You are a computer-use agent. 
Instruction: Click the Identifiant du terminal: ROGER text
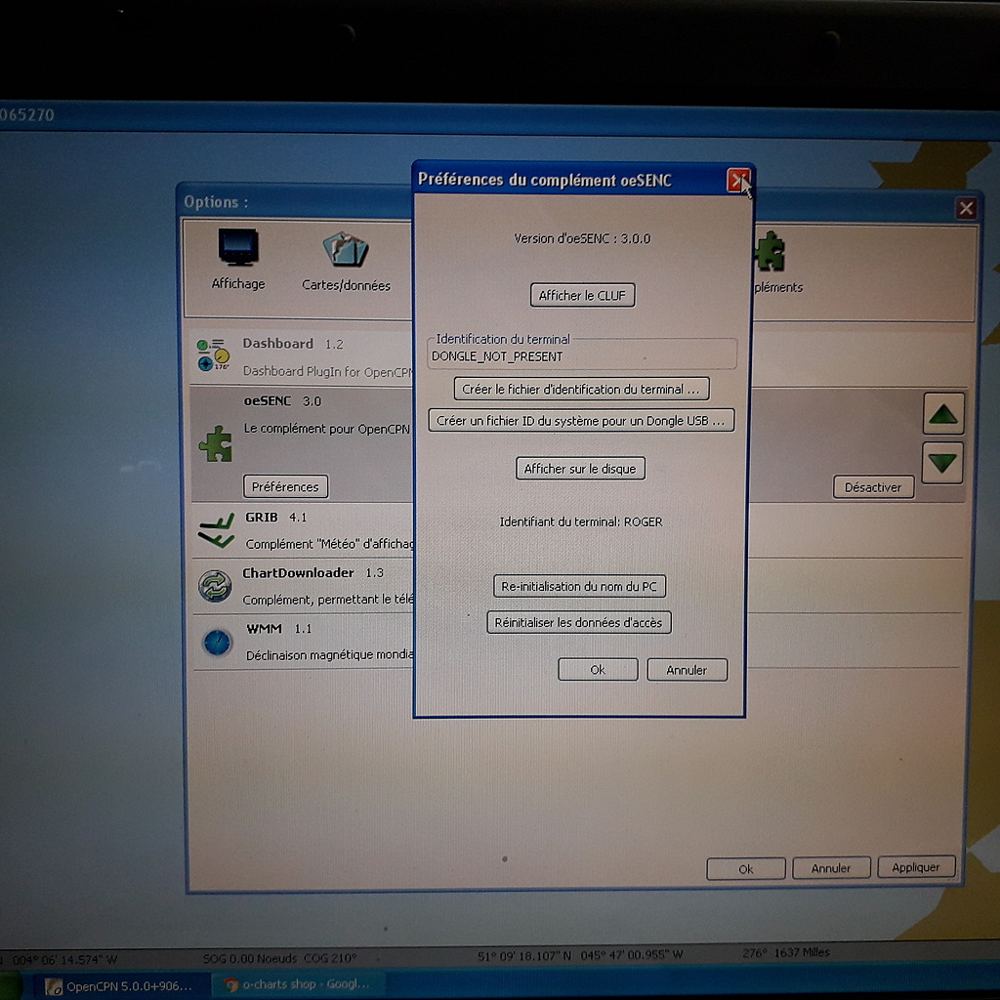pyautogui.click(x=580, y=521)
